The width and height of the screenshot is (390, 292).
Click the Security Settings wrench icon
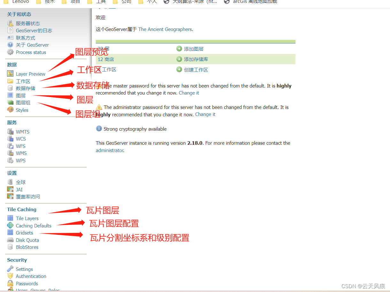10,269
